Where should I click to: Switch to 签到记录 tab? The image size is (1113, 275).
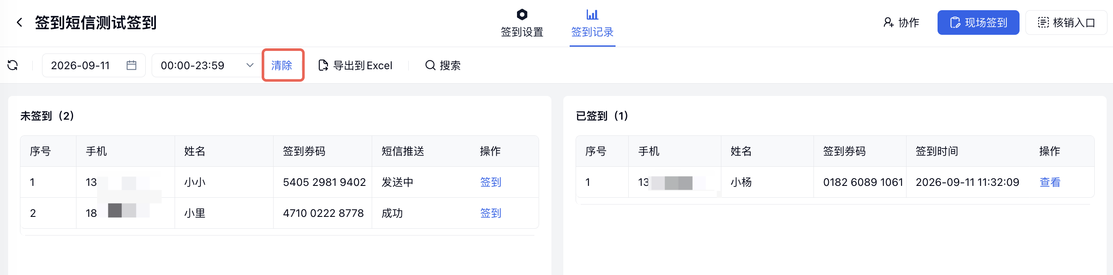point(592,24)
